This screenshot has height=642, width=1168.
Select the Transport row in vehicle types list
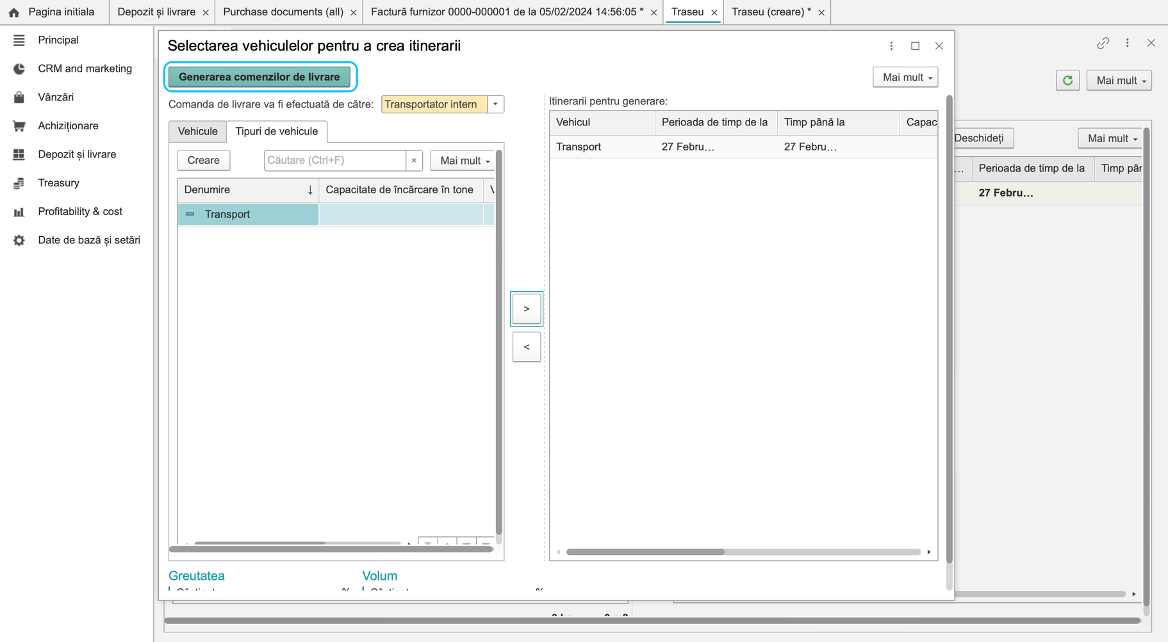[x=336, y=214]
